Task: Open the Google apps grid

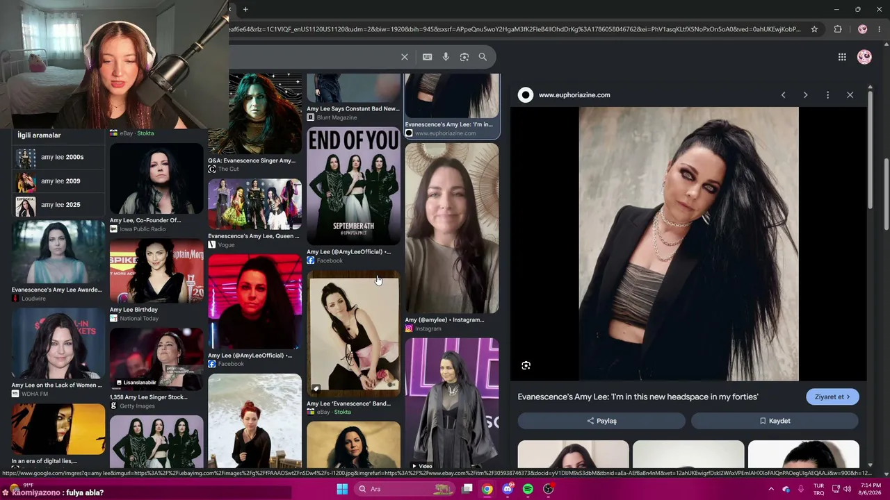Action: [x=842, y=57]
